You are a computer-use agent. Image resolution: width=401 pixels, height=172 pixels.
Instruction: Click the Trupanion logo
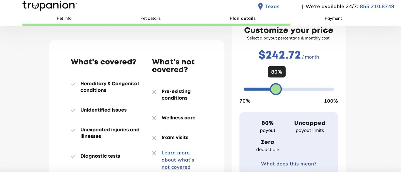50,6
